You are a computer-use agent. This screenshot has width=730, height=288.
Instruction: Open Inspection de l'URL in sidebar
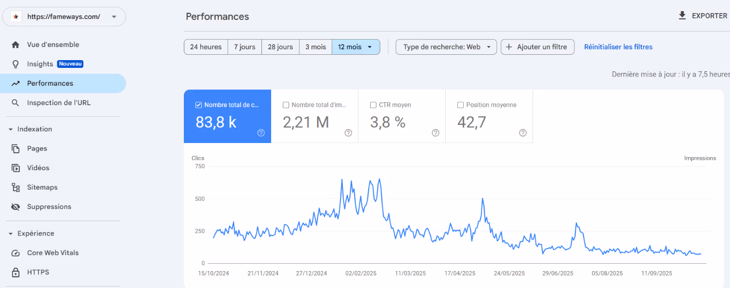tap(63, 103)
